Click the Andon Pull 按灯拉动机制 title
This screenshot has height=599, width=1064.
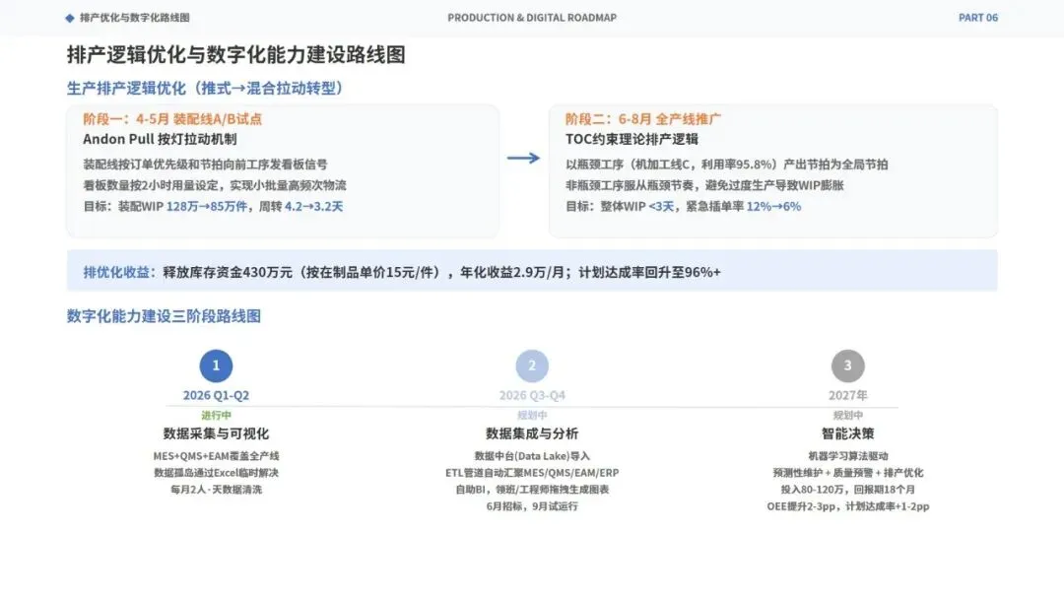(x=160, y=139)
